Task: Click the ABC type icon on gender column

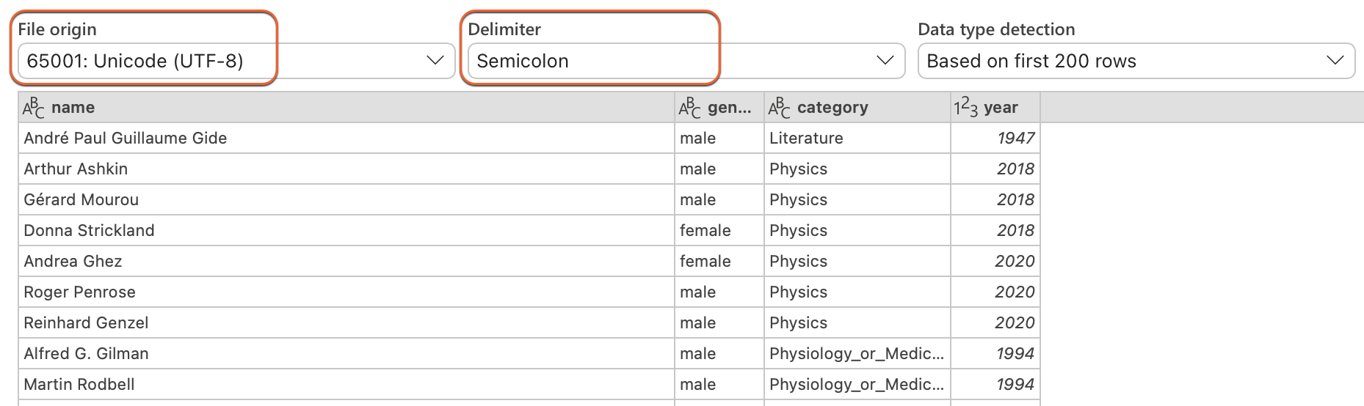Action: 689,108
